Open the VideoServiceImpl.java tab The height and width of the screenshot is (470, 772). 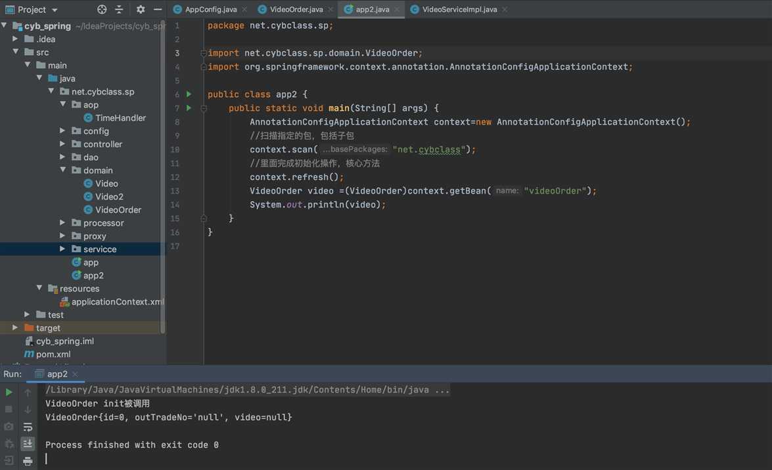coord(459,9)
